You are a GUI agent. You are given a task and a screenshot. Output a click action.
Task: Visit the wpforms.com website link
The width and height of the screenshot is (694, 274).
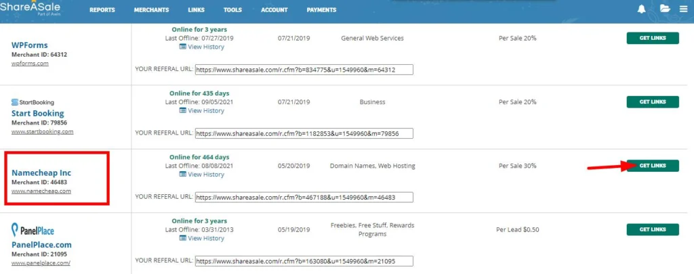tap(30, 63)
